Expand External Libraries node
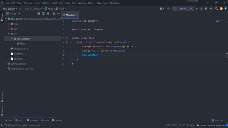 [x=6, y=64]
